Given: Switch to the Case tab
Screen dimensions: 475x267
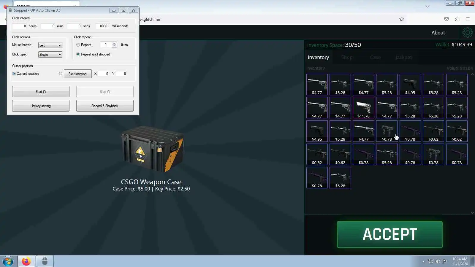Looking at the screenshot, I should coord(375,57).
